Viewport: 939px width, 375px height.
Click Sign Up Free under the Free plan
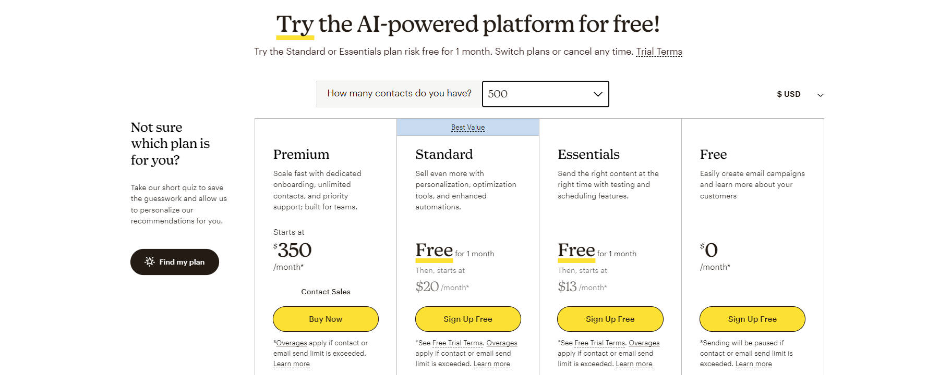tap(752, 319)
